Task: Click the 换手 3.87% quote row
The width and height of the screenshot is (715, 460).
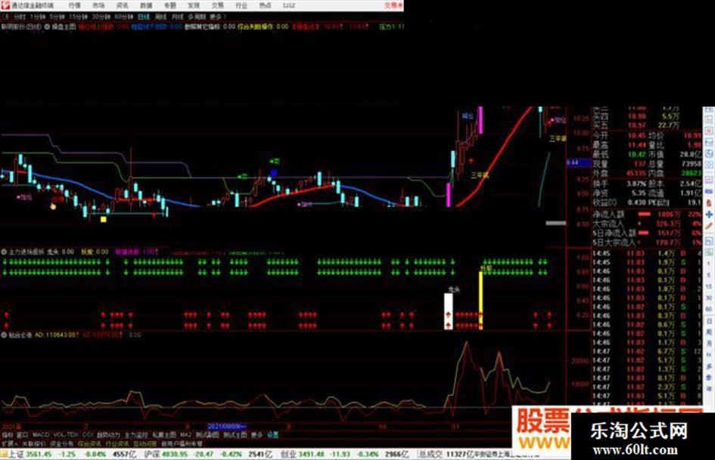Action: (x=620, y=184)
